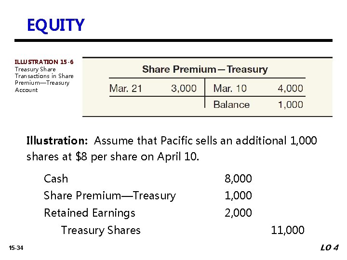This screenshot has width=347, height=260.
Task: Click the LO 4 label
Action: pos(330,248)
